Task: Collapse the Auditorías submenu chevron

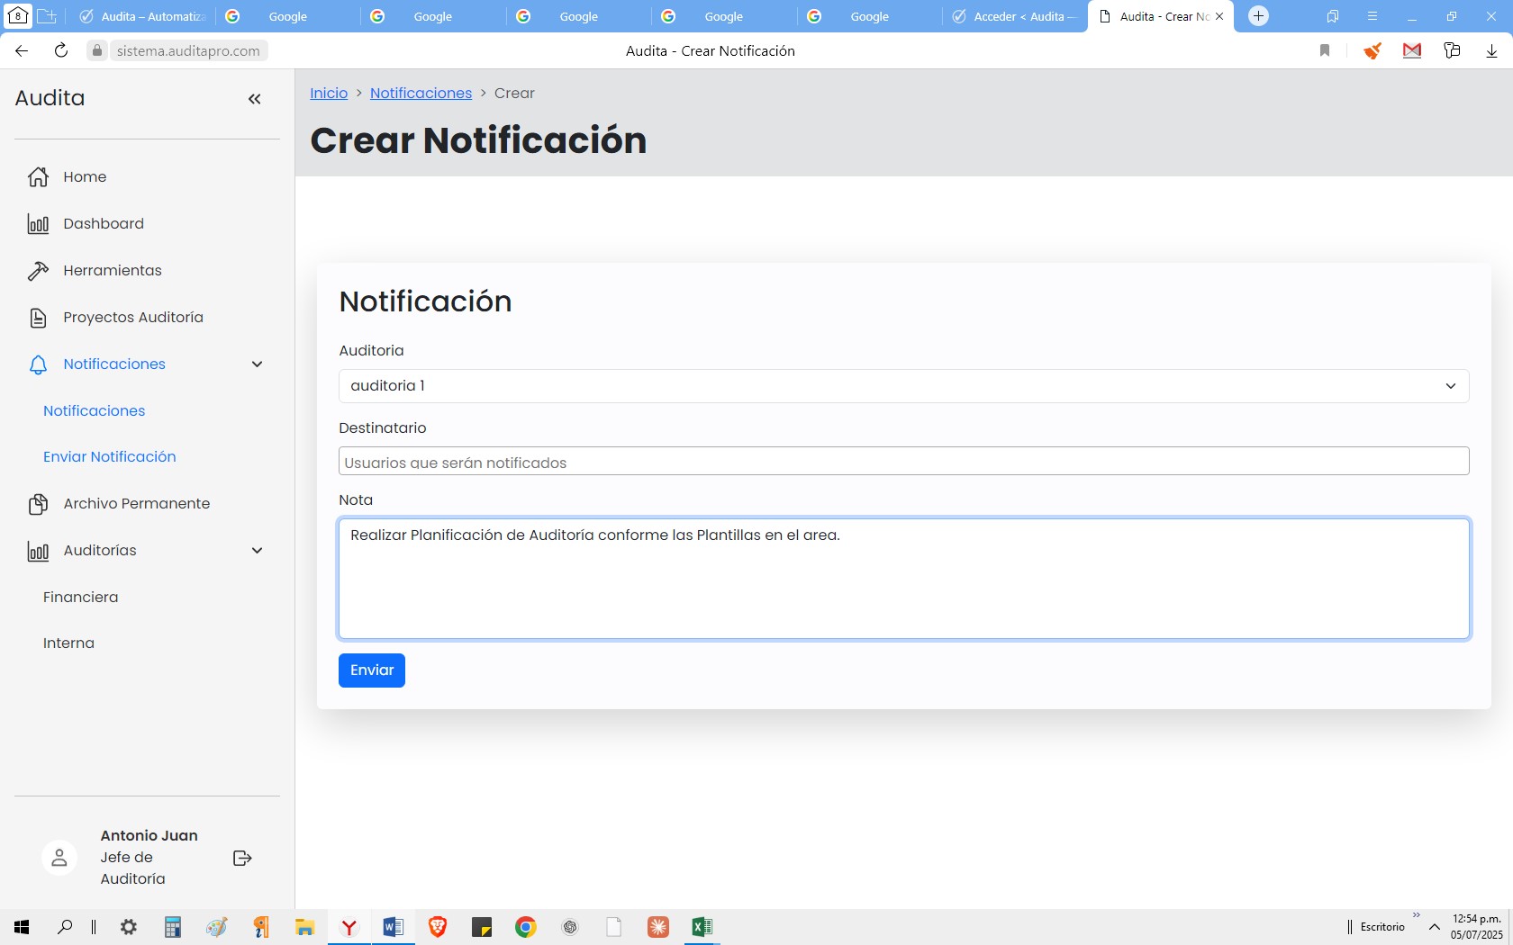Action: (257, 551)
